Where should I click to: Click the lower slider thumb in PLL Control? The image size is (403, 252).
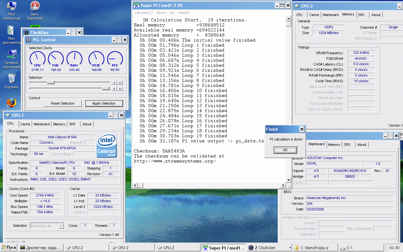coord(106,89)
